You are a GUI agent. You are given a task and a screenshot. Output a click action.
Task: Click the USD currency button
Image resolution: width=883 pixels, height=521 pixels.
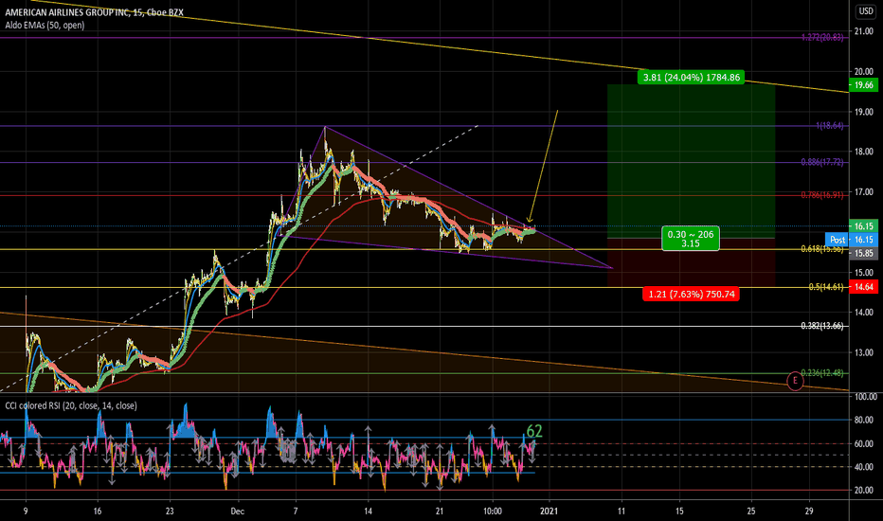[x=866, y=11]
